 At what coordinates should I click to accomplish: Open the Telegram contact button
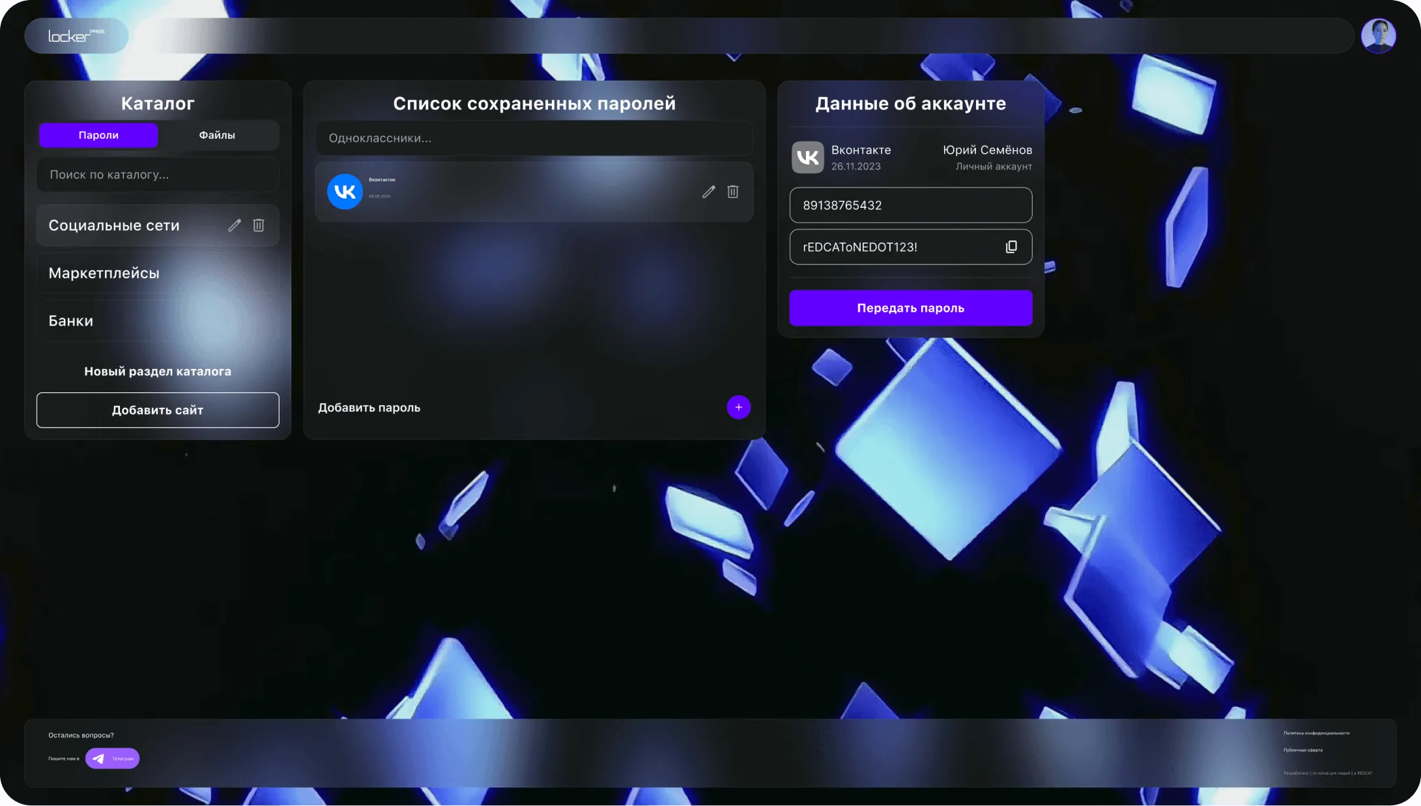[112, 758]
